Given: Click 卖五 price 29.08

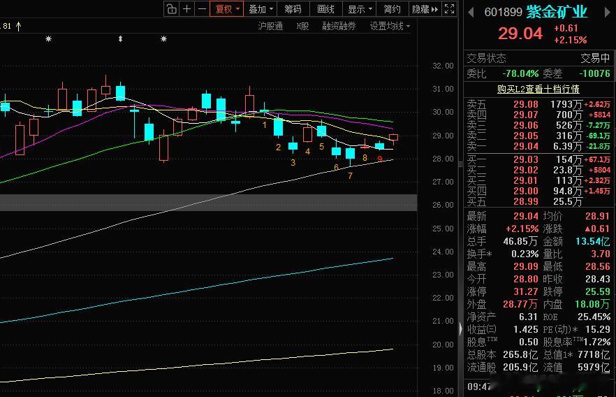Looking at the screenshot, I should (526, 105).
